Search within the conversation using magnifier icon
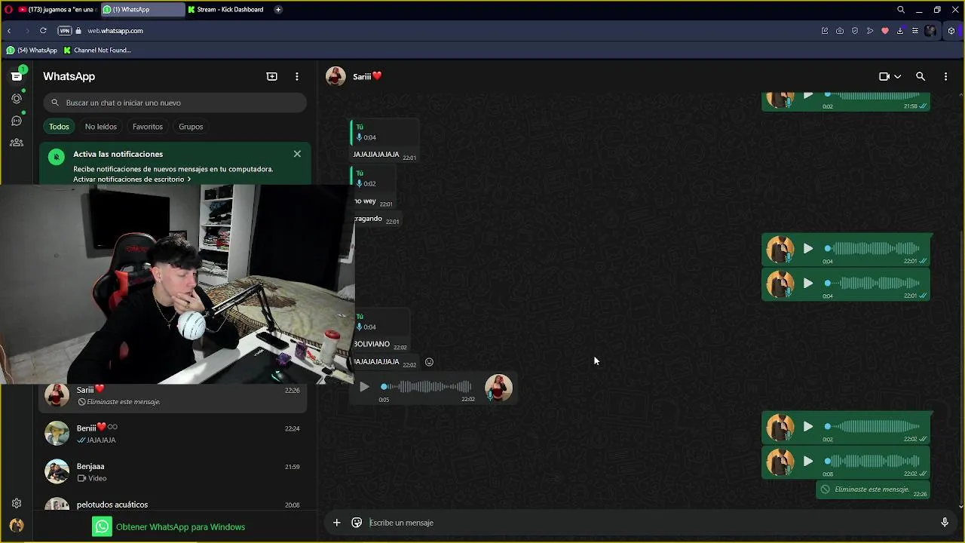 (921, 76)
